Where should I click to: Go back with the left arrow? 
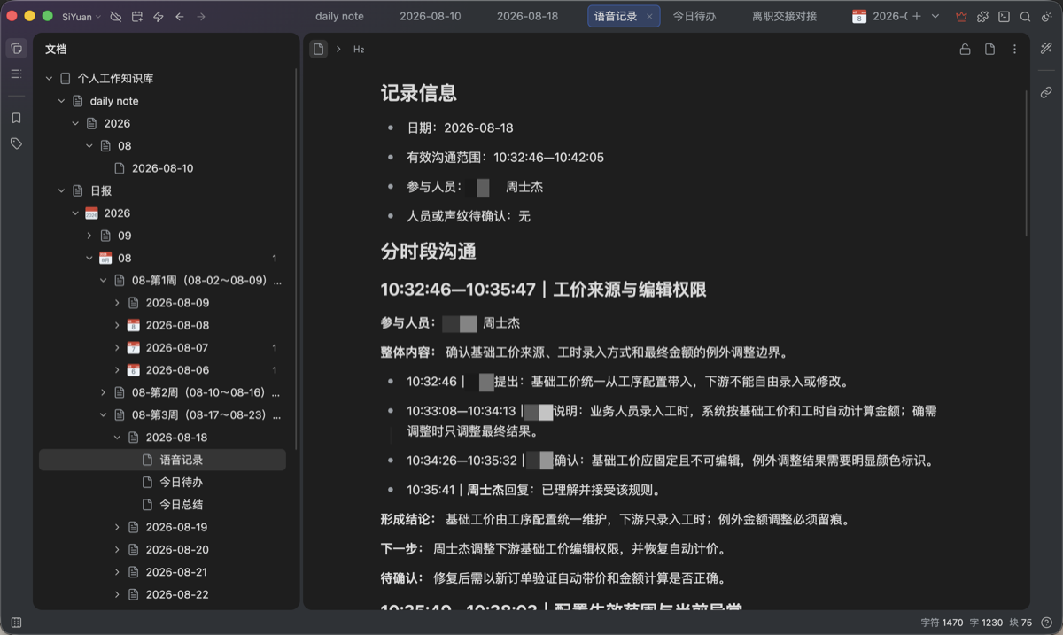click(x=180, y=17)
